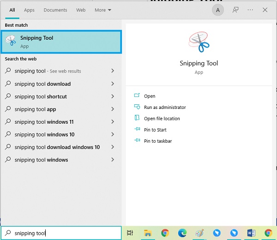The image size is (277, 240).
Task: Click Open in the app actions
Action: (x=150, y=96)
